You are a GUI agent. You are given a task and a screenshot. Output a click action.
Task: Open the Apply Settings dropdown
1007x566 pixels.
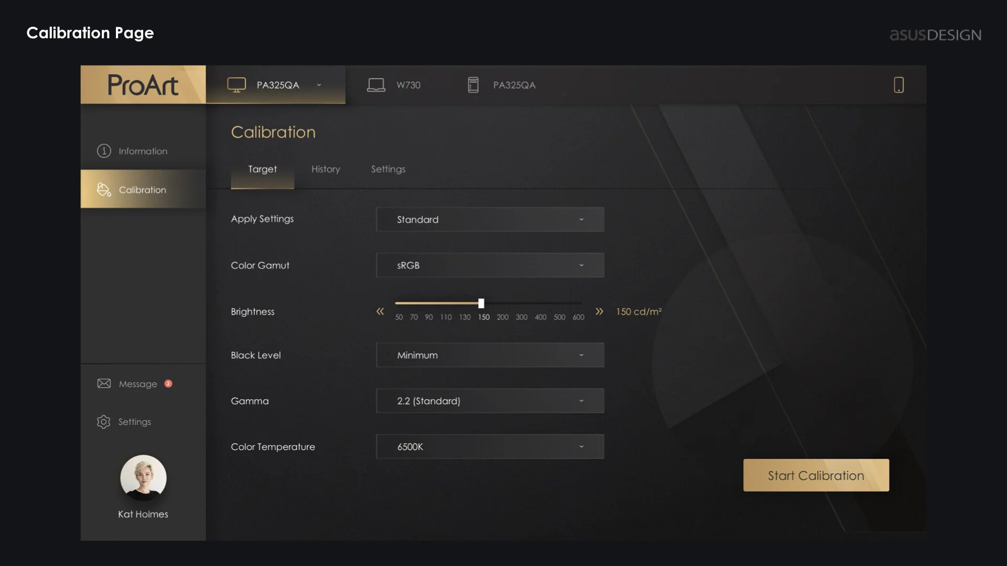[x=490, y=220]
